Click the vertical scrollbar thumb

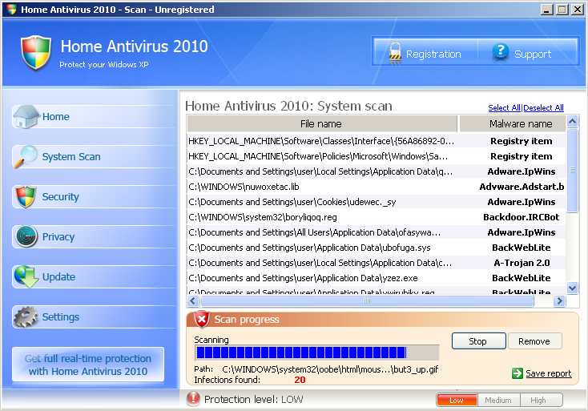pos(572,171)
